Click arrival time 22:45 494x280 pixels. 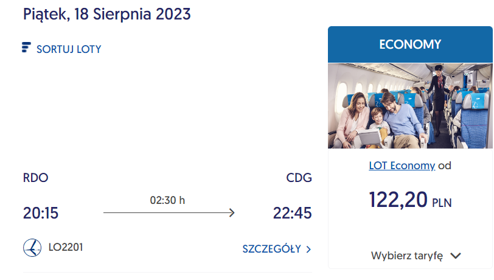point(293,213)
